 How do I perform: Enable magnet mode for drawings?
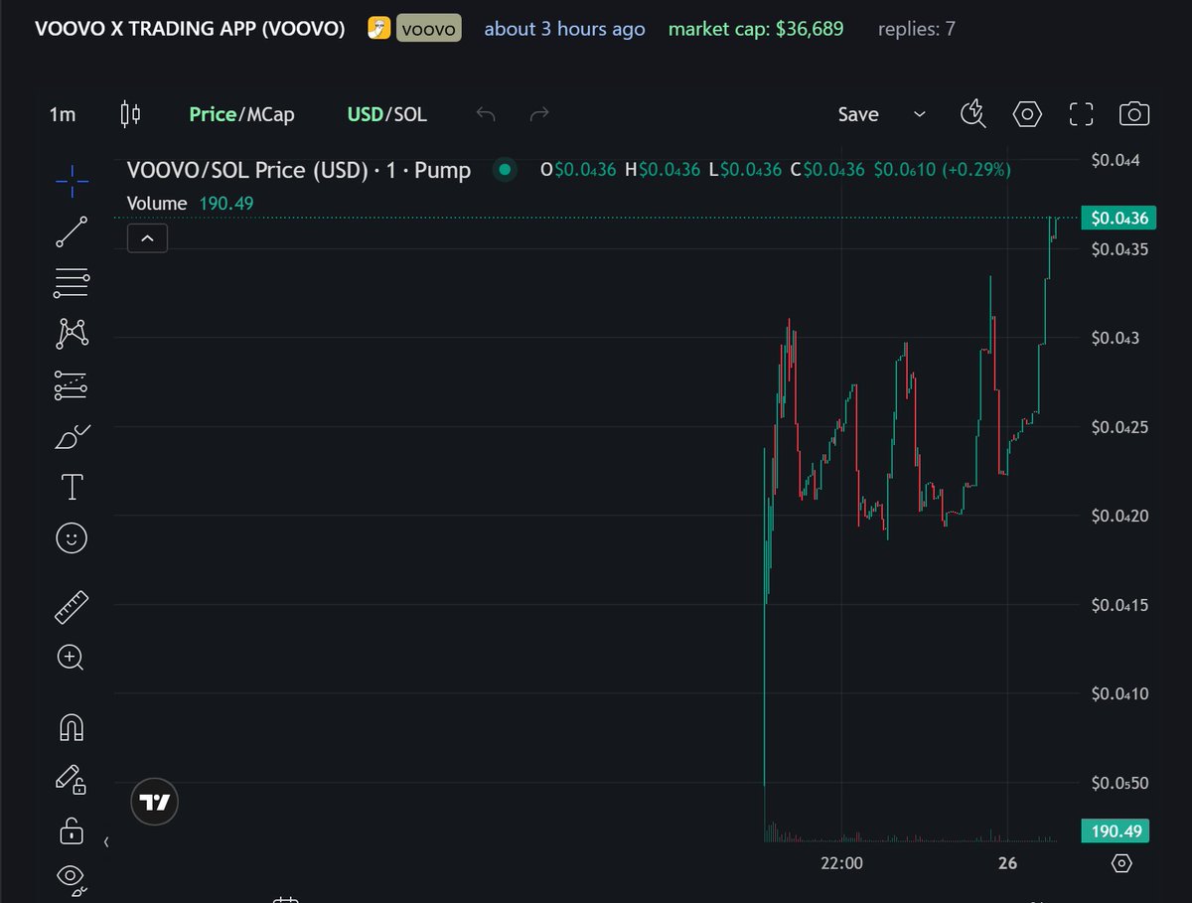pos(71,727)
